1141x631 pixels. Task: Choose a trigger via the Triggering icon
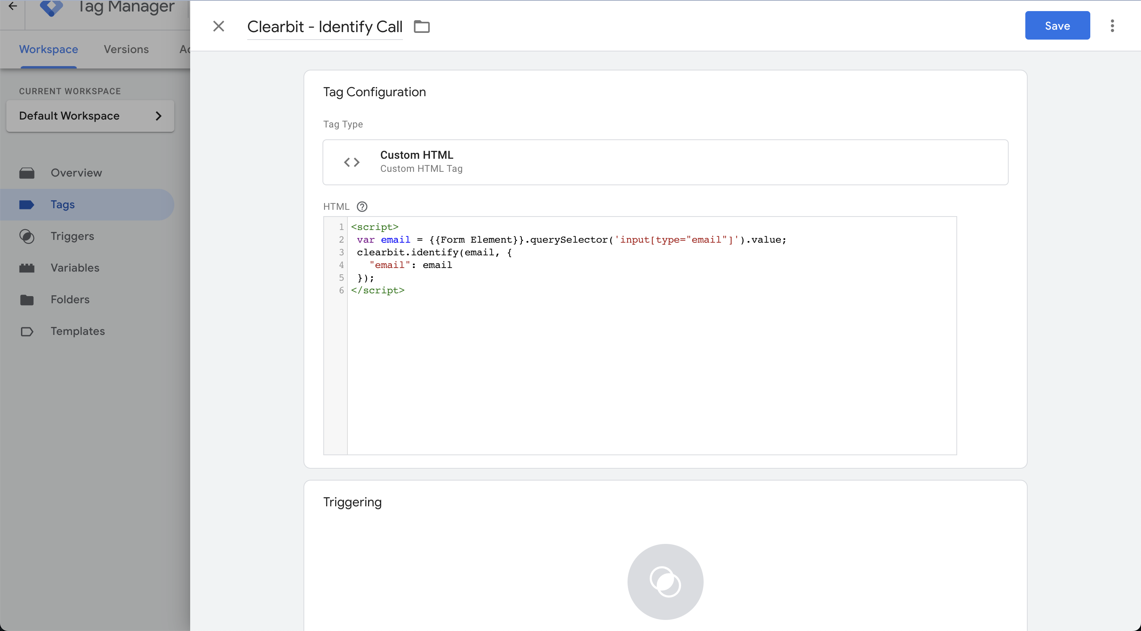pyautogui.click(x=665, y=582)
